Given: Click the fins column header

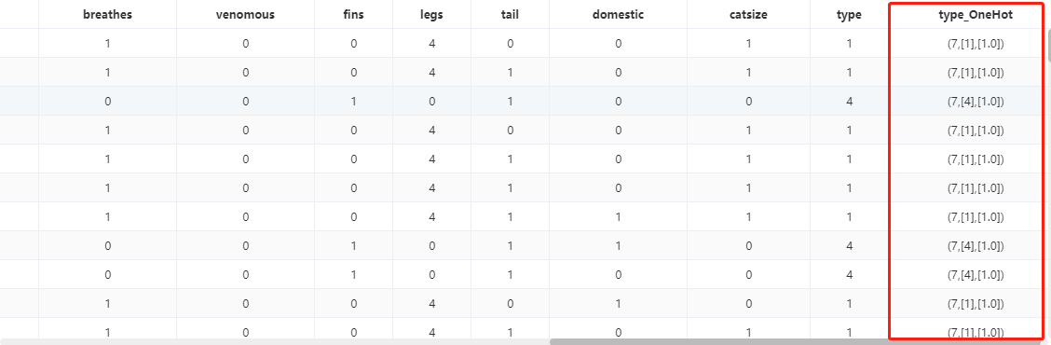Looking at the screenshot, I should (353, 15).
